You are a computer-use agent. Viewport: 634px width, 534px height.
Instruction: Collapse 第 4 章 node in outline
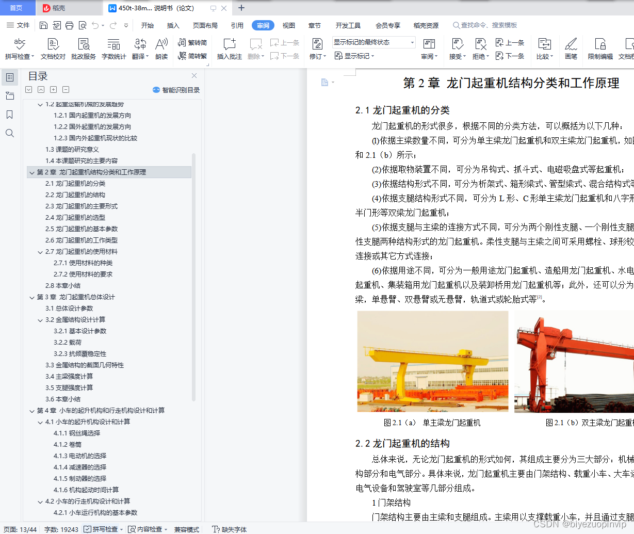[x=32, y=411]
